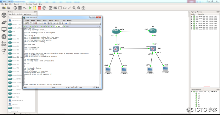
Task: Expand SW2 node in Topology Summary
Action: click(x=192, y=29)
